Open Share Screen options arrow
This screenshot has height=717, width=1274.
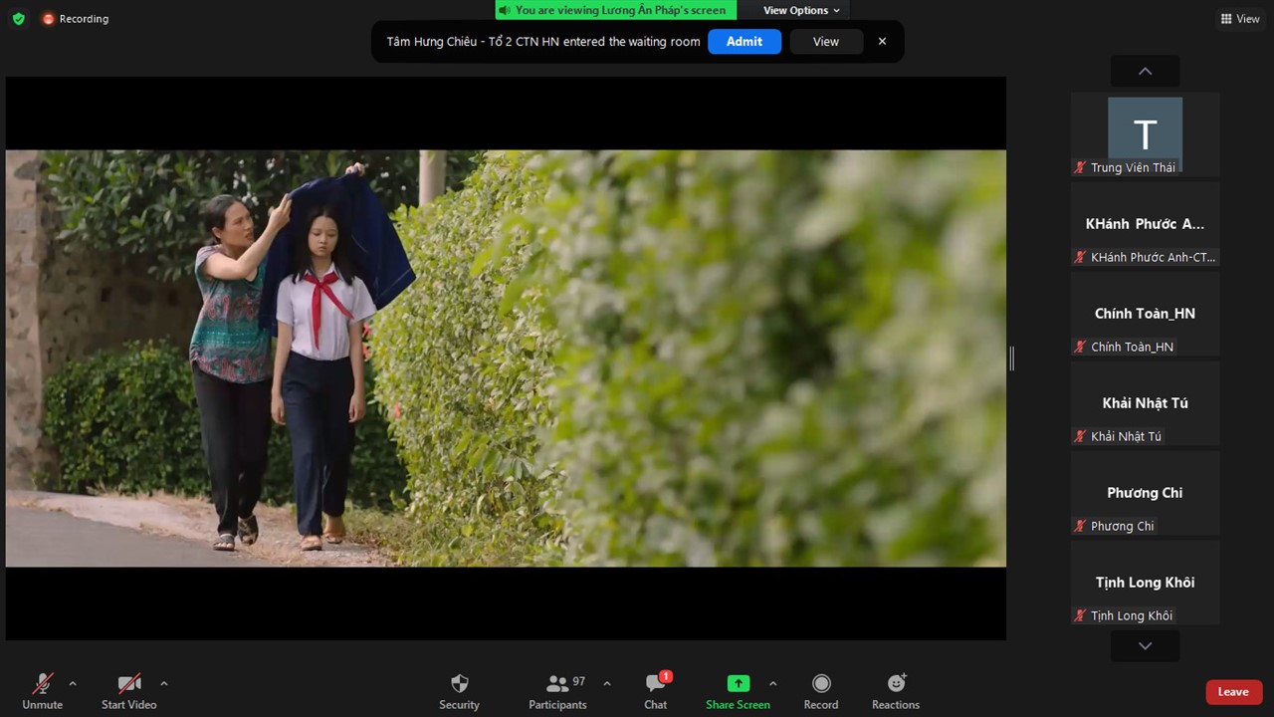tap(773, 684)
